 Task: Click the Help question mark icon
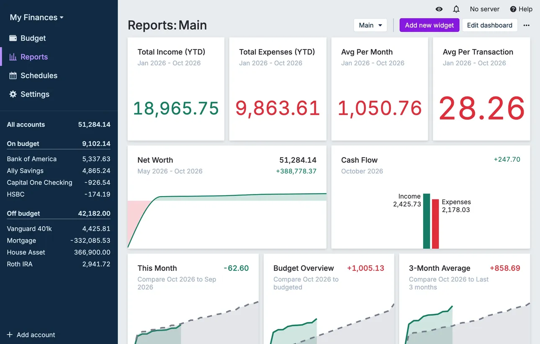pos(513,9)
